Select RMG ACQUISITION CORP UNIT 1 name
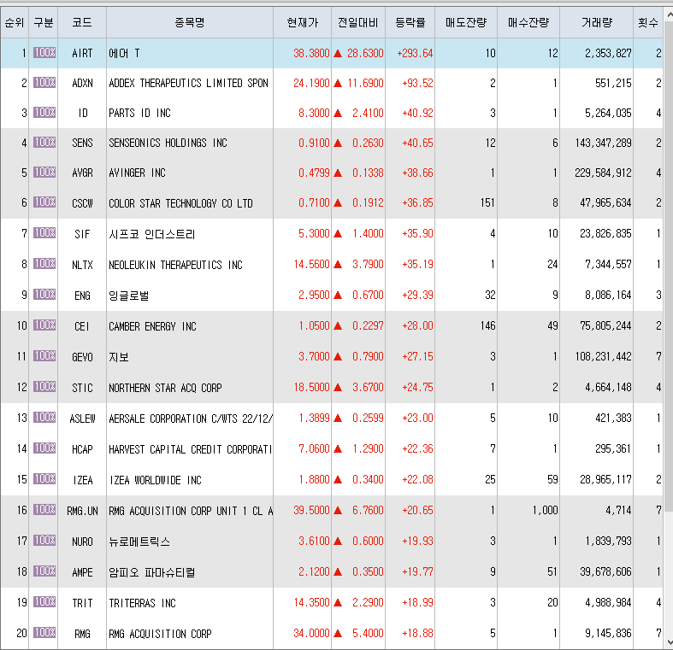 [x=191, y=511]
